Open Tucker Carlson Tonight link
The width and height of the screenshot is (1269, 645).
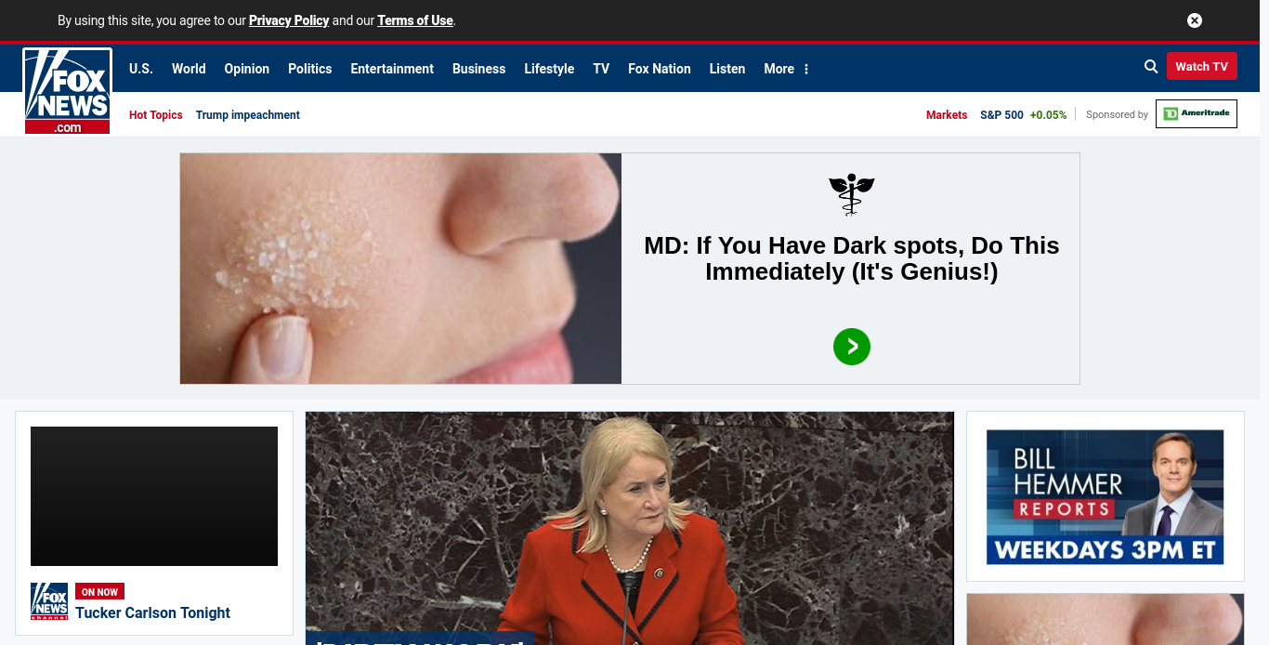152,612
